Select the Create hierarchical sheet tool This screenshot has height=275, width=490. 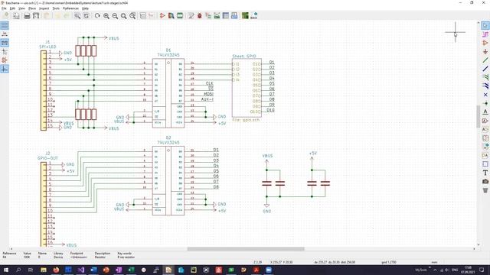[x=485, y=137]
